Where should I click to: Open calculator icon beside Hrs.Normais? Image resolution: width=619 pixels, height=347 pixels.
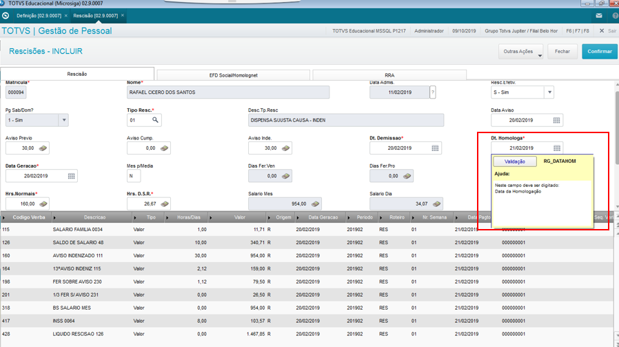(43, 204)
